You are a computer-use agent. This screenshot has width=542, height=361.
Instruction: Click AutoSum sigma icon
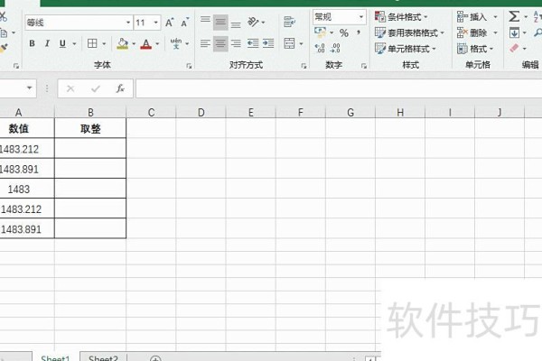(514, 16)
